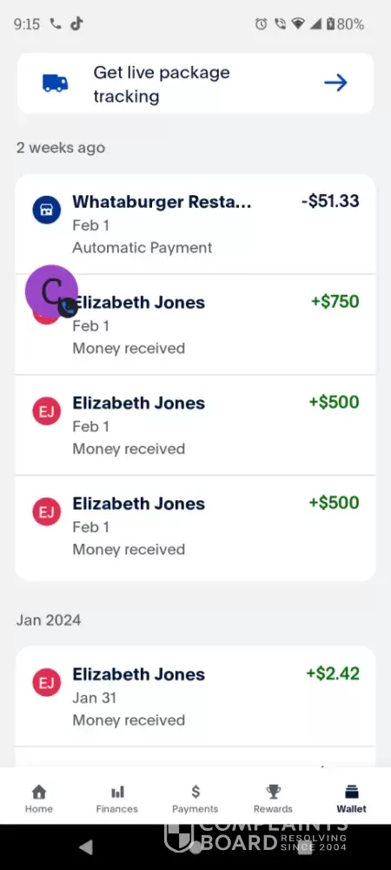Tap the purple C call bubble
391x870 pixels.
pos(51,291)
